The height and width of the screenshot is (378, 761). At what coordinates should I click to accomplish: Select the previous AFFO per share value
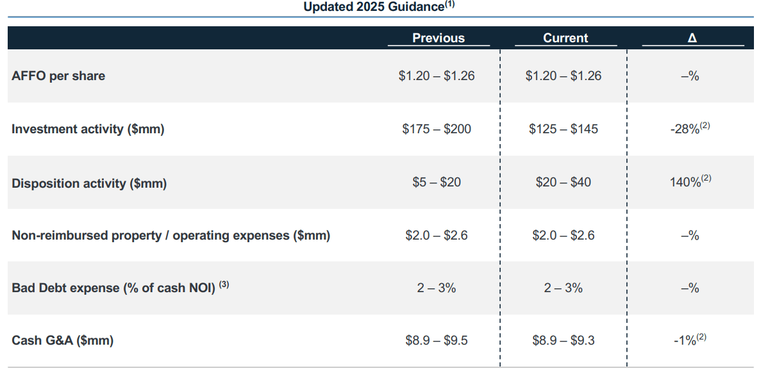tap(437, 76)
